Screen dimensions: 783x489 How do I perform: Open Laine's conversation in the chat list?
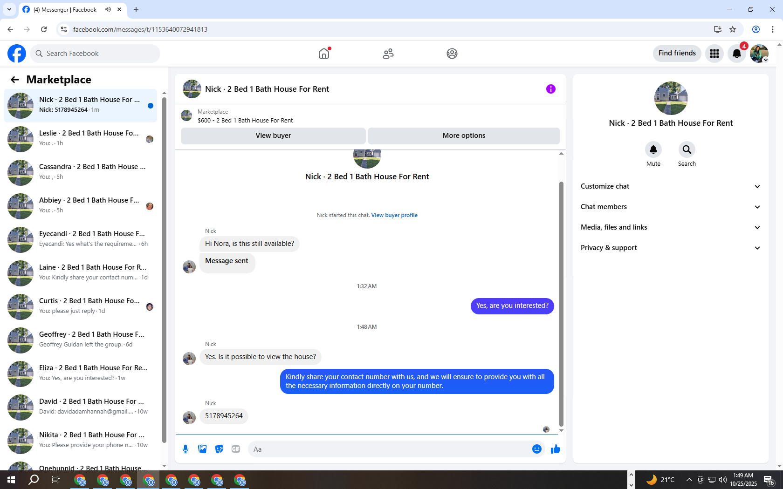point(80,273)
